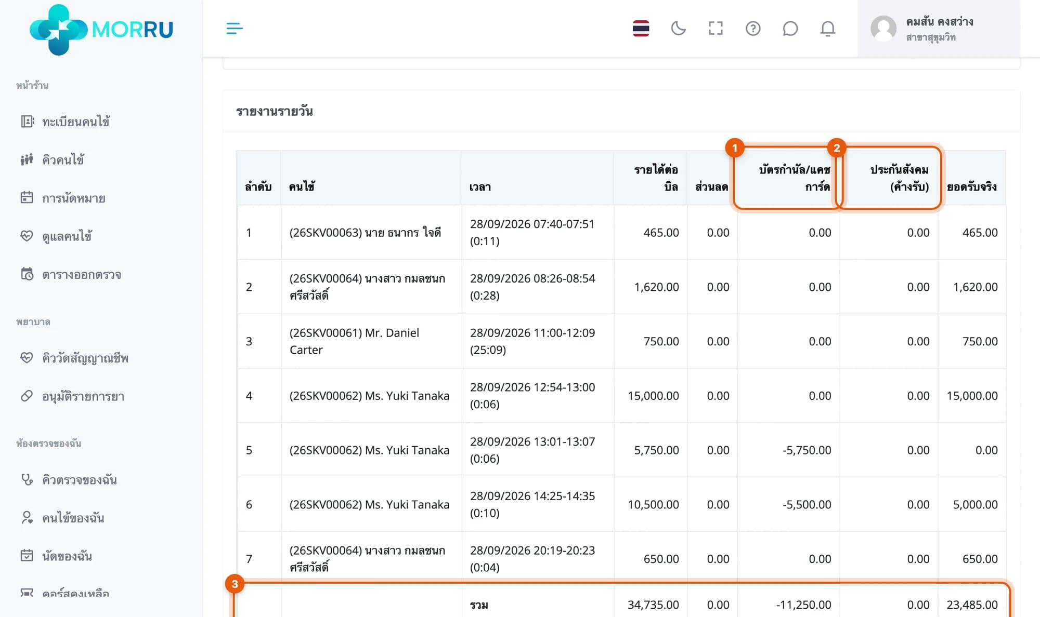Click the total 34,735.00 cell

(653, 605)
